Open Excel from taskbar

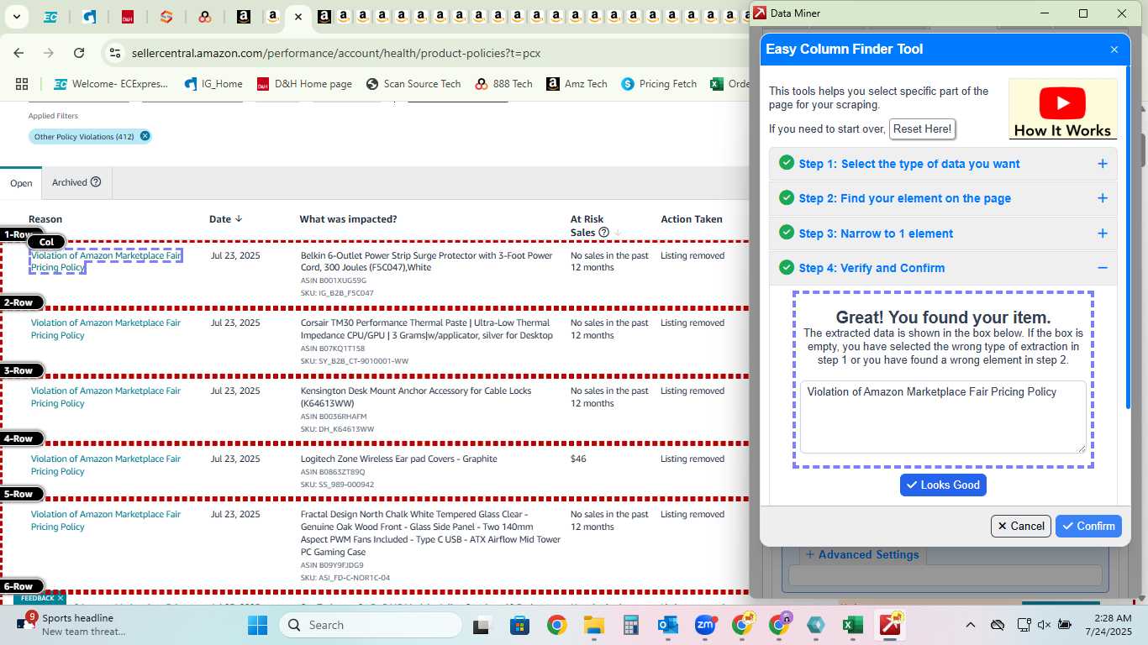(853, 625)
